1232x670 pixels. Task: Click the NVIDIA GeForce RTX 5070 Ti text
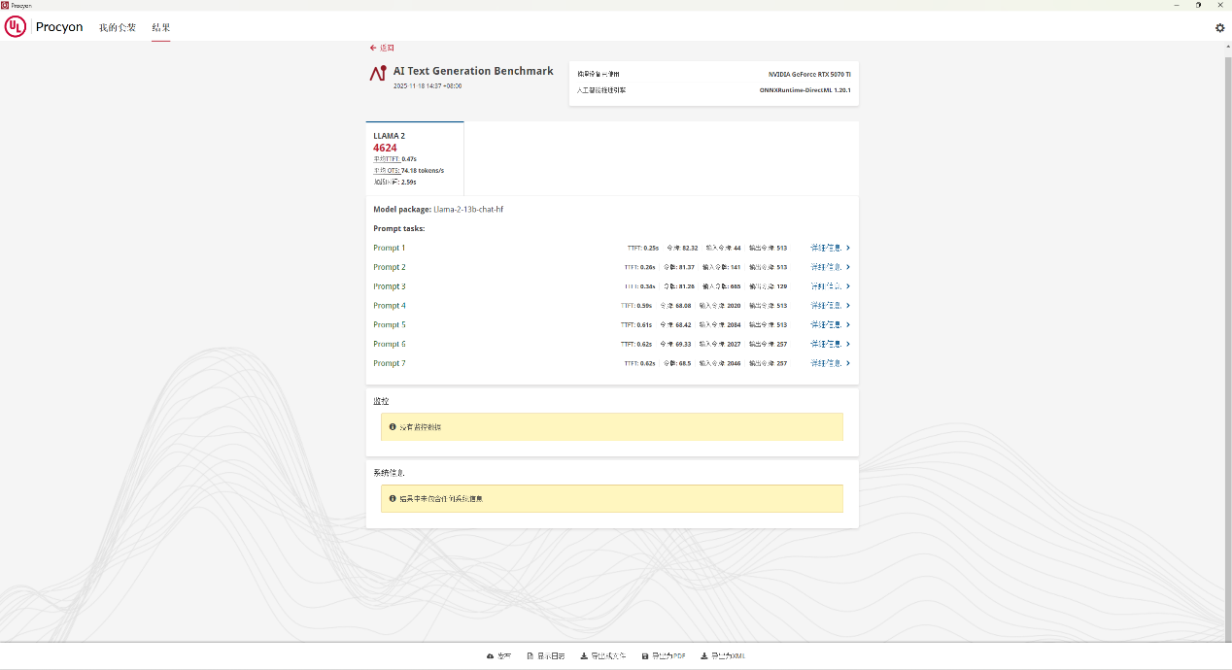pos(809,74)
